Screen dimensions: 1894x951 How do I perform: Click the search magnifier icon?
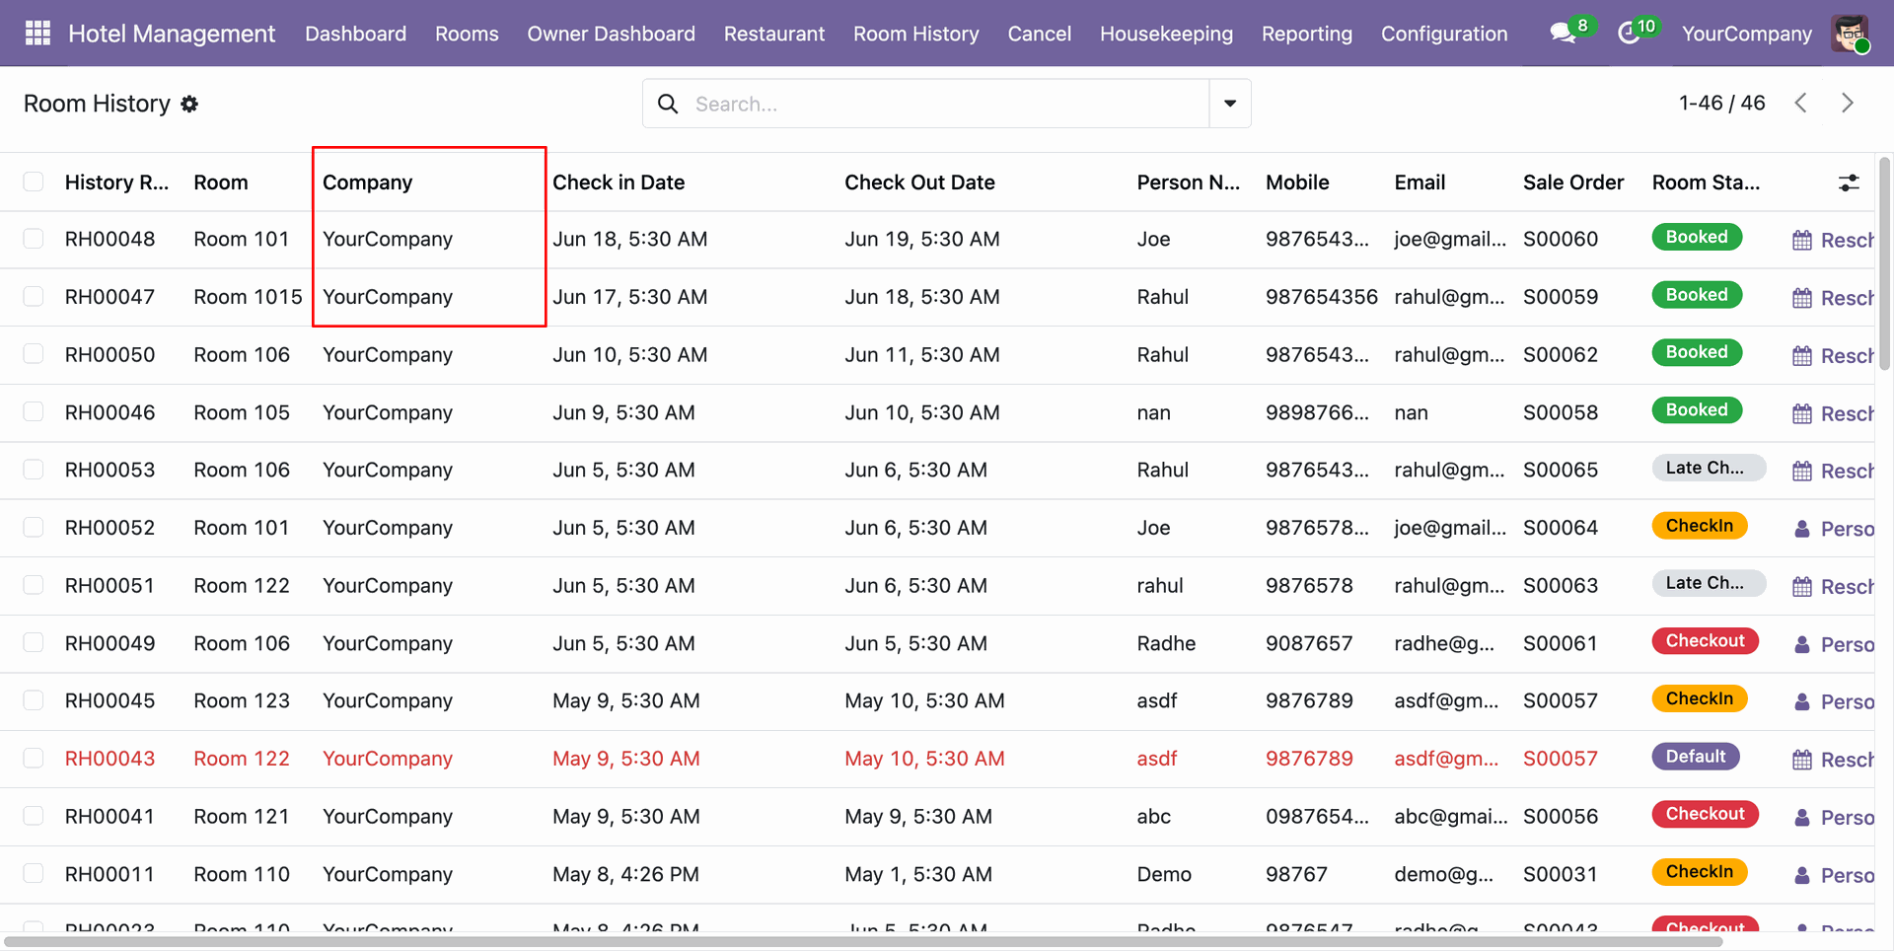pos(668,104)
